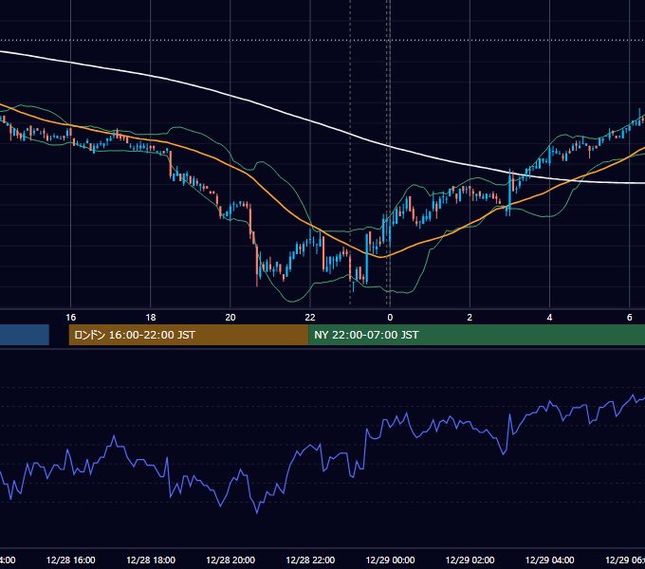Click the 20 hour label on price chart axis

pos(230,318)
